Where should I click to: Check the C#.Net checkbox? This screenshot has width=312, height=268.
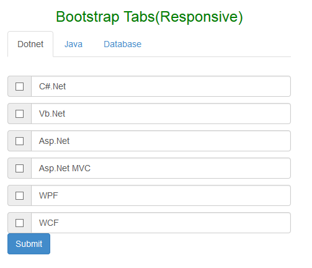(19, 86)
